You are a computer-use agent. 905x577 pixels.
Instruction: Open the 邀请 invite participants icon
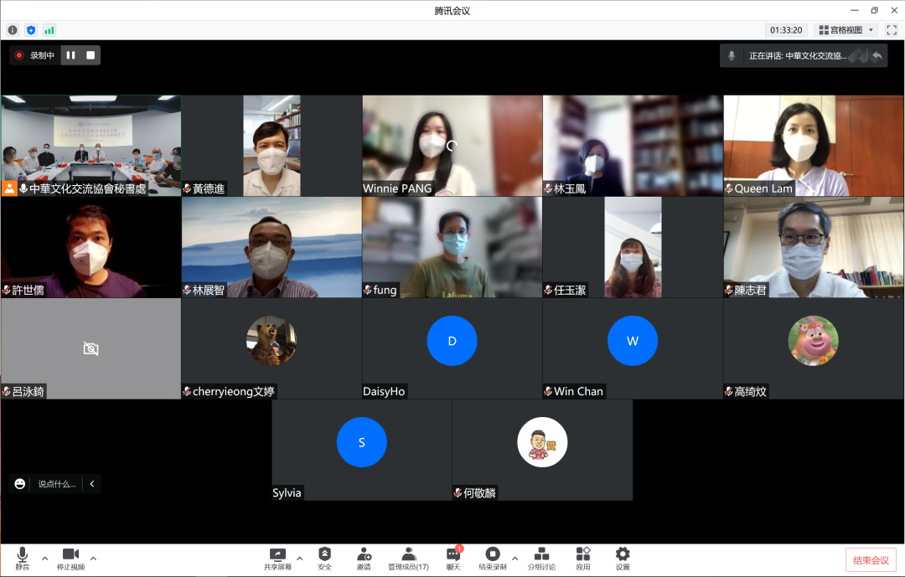(364, 558)
